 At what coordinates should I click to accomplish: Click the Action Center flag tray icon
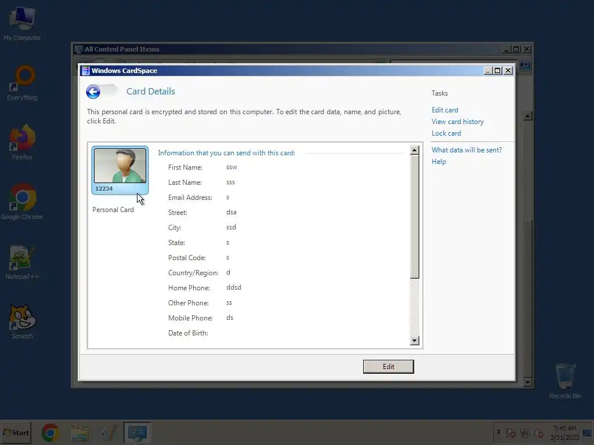[x=510, y=433]
